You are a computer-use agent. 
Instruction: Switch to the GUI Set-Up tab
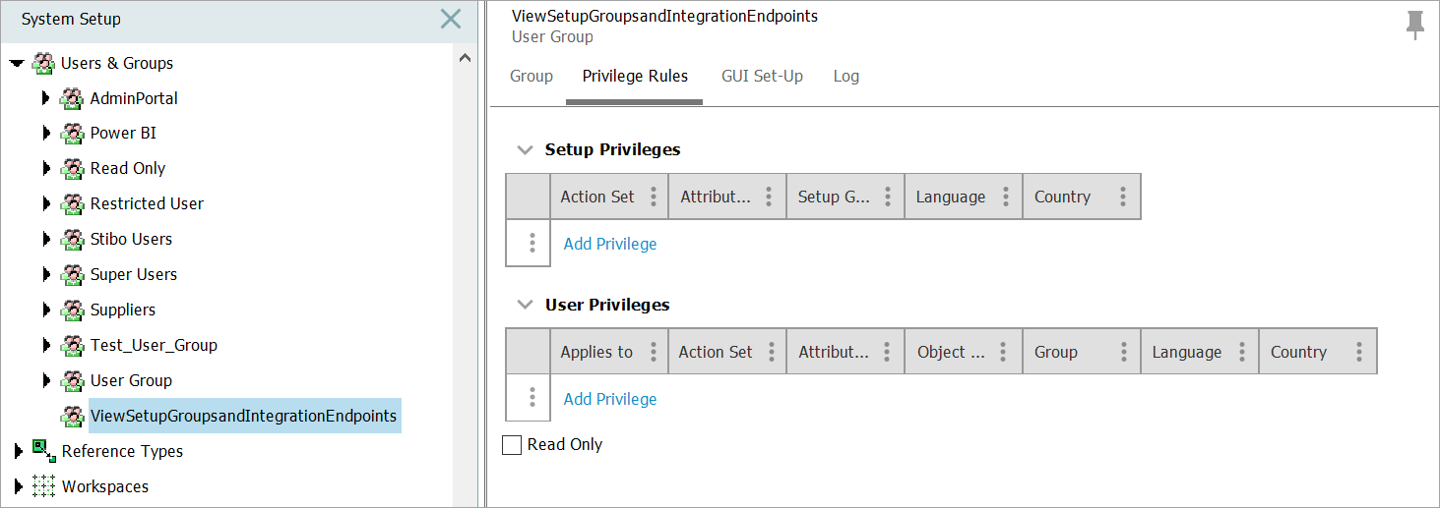pos(762,76)
